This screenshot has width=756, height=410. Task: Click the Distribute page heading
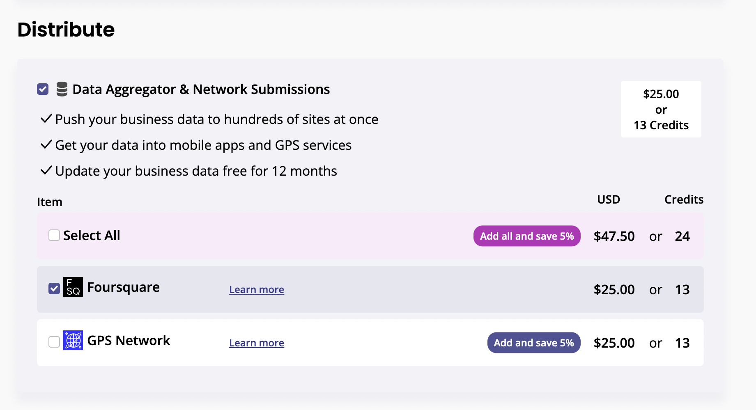(x=66, y=30)
